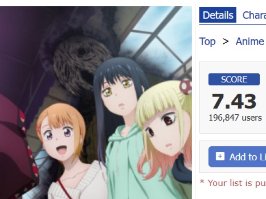Select the 7.43 score value
This screenshot has width=266, height=199.
(x=234, y=101)
